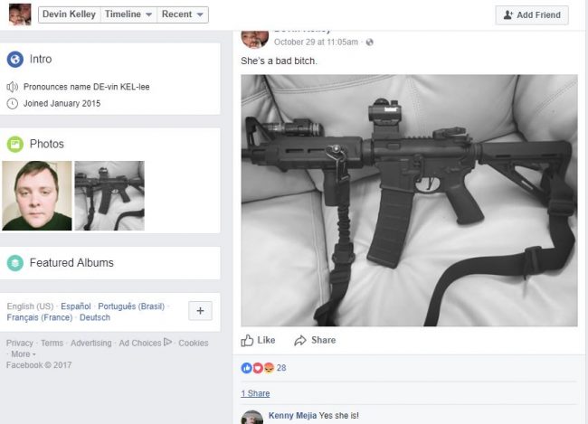Click the Devin Kelley header name tab
This screenshot has height=424, width=588.
70,14
